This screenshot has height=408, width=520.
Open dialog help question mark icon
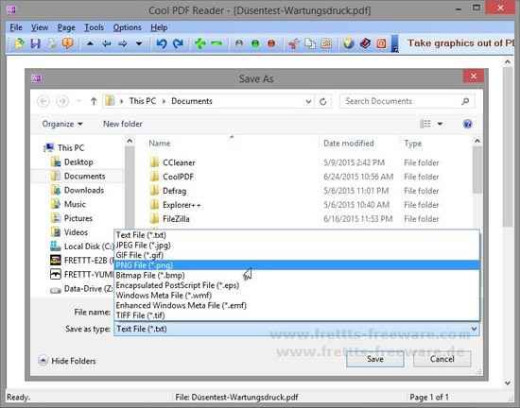pyautogui.click(x=468, y=124)
